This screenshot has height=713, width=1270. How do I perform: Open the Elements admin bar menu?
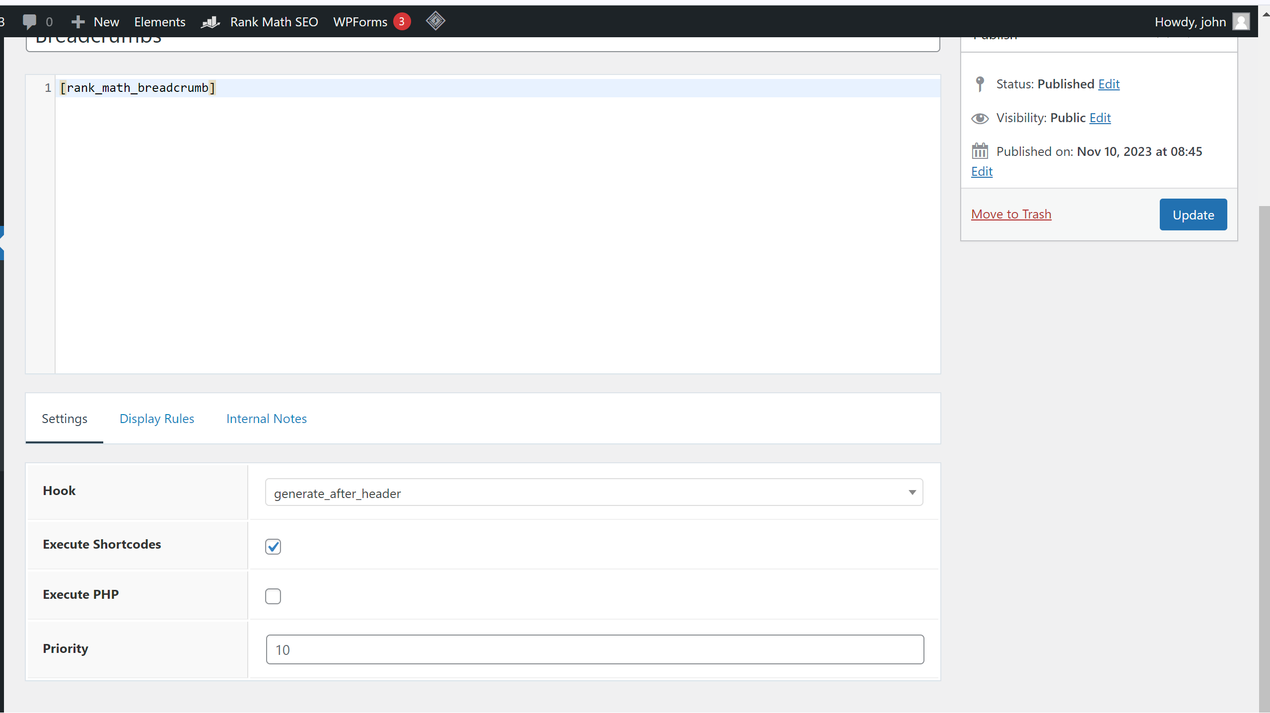pyautogui.click(x=159, y=21)
